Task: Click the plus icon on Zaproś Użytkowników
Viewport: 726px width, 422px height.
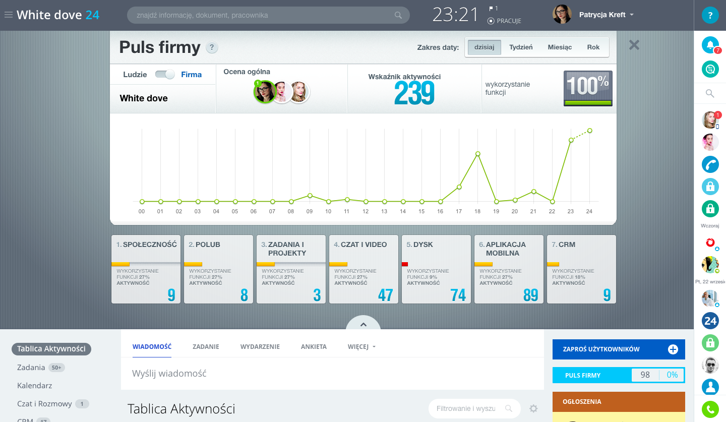Action: (673, 349)
